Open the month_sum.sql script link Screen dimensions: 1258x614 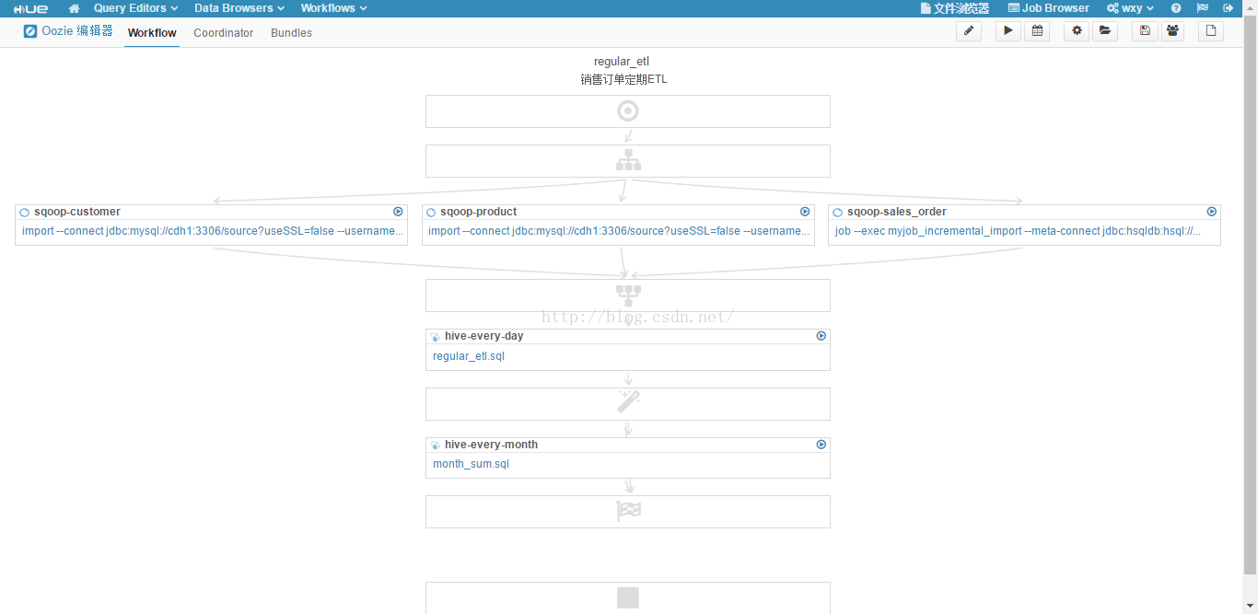point(471,464)
